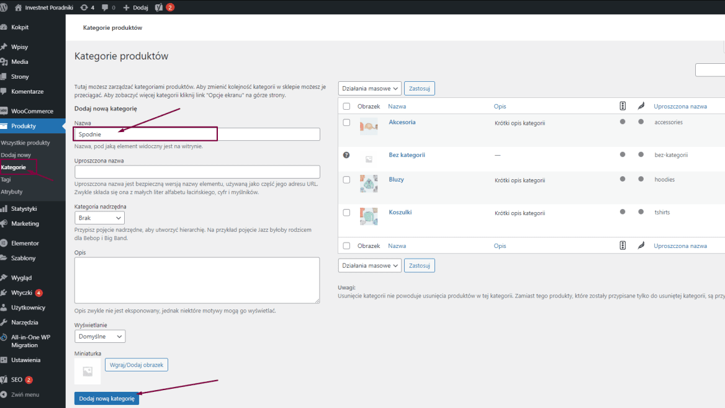Open the comments bubble in admin bar

coord(105,7)
